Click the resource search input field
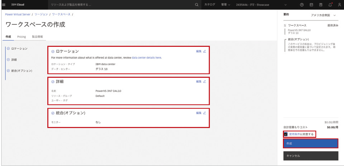The height and width of the screenshot is (166, 344). click(120, 5)
